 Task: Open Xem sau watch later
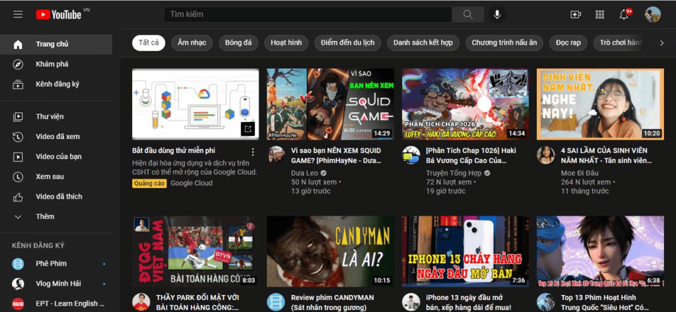click(x=56, y=177)
